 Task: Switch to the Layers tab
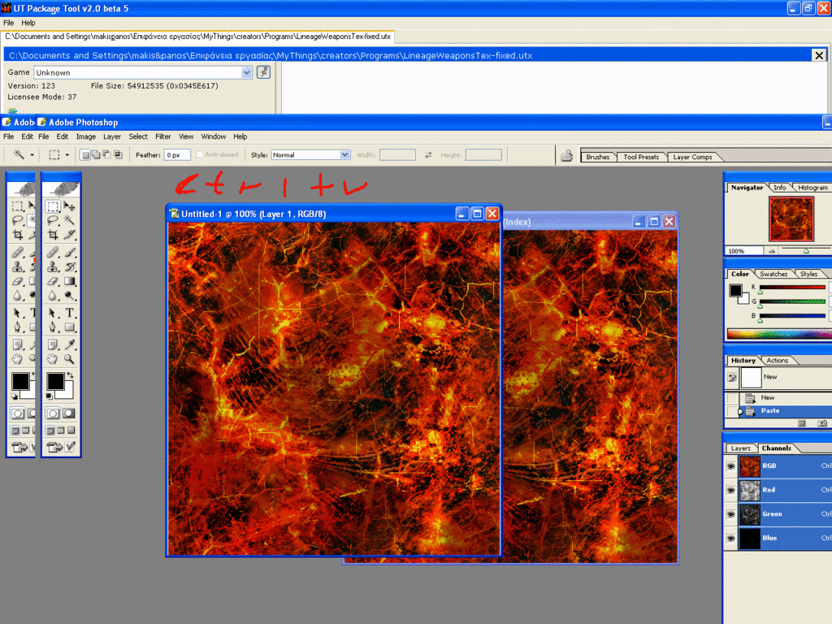pos(740,448)
